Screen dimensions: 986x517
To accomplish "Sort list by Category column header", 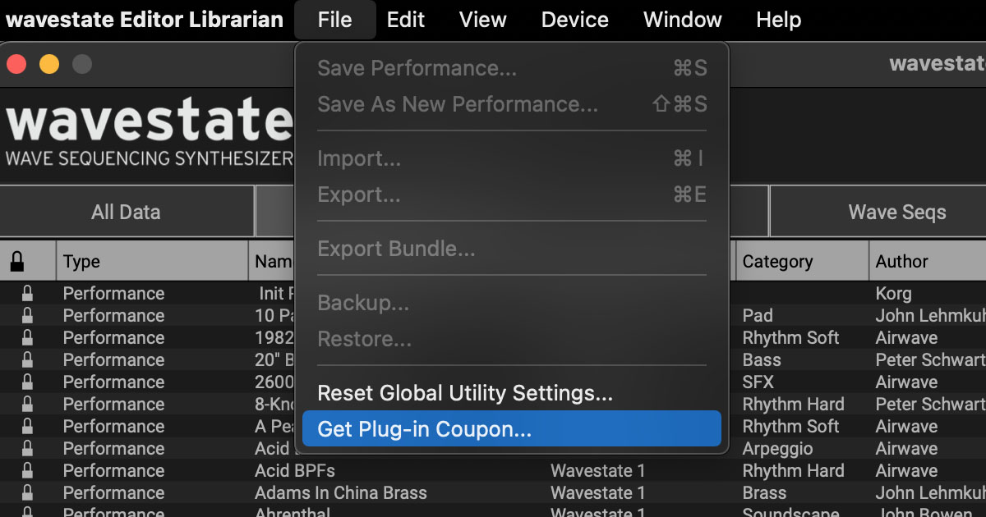I will (x=777, y=262).
